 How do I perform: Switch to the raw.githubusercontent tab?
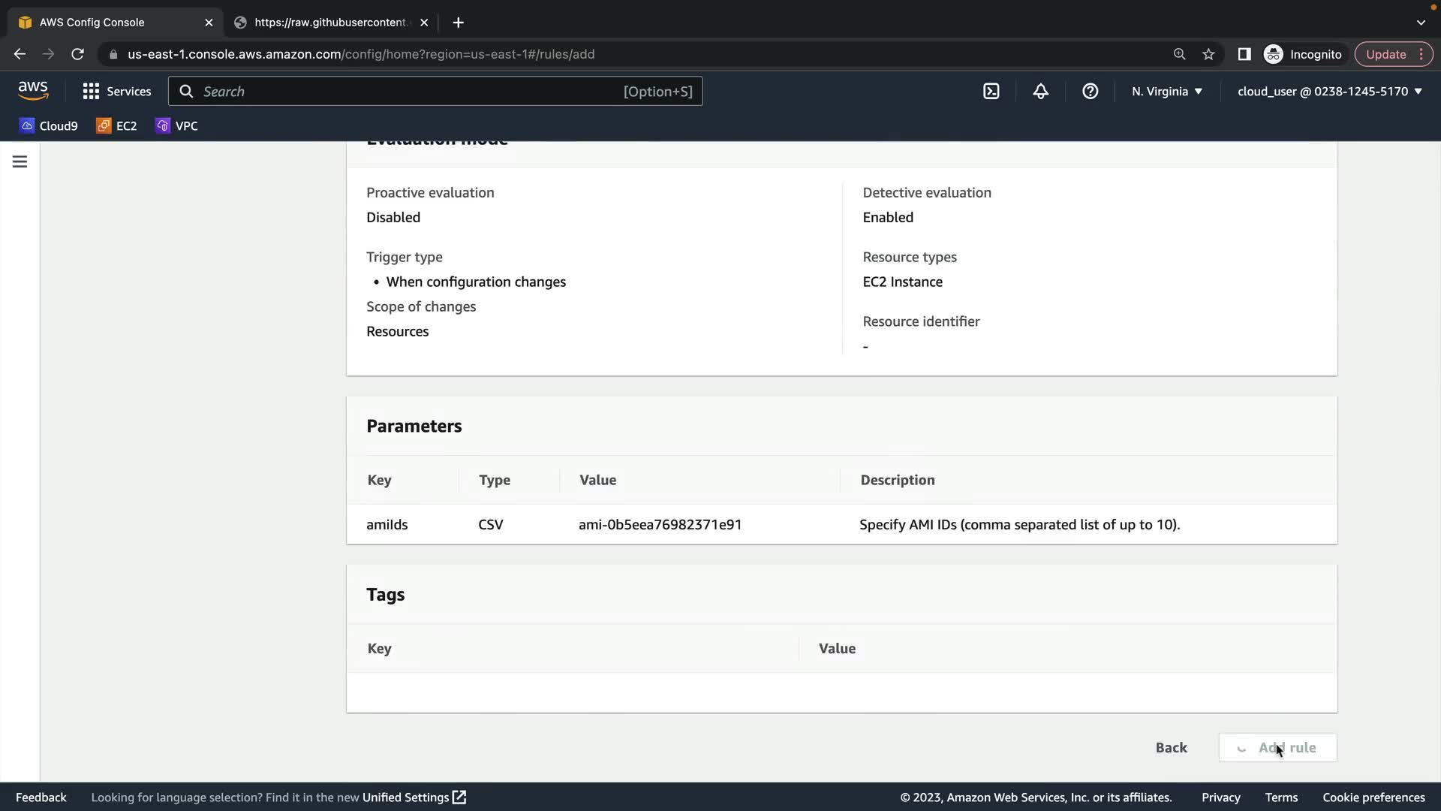[x=330, y=23]
